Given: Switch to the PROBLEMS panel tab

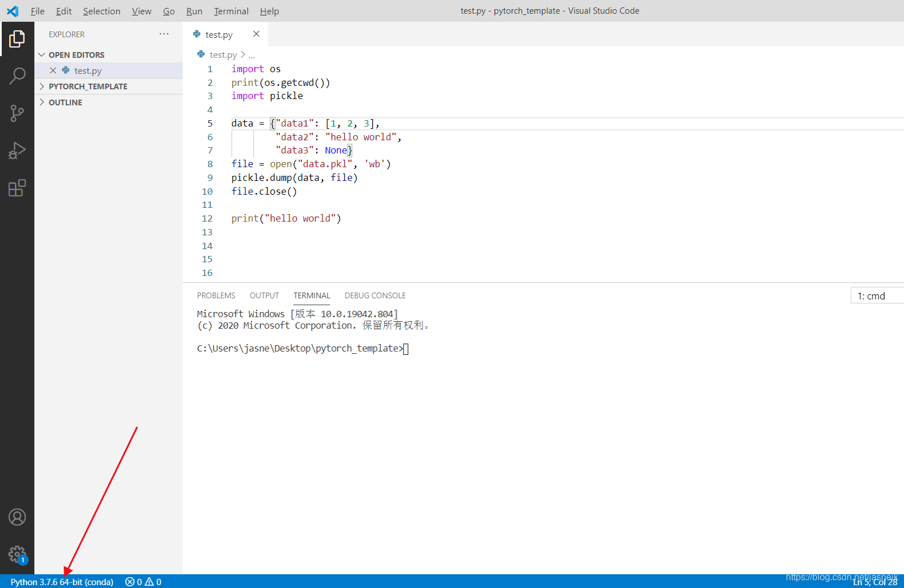Looking at the screenshot, I should 216,295.
